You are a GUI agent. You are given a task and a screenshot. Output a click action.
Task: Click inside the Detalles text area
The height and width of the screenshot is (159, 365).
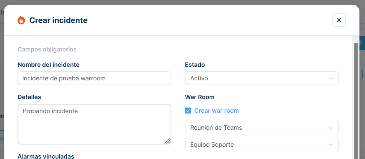tap(94, 124)
